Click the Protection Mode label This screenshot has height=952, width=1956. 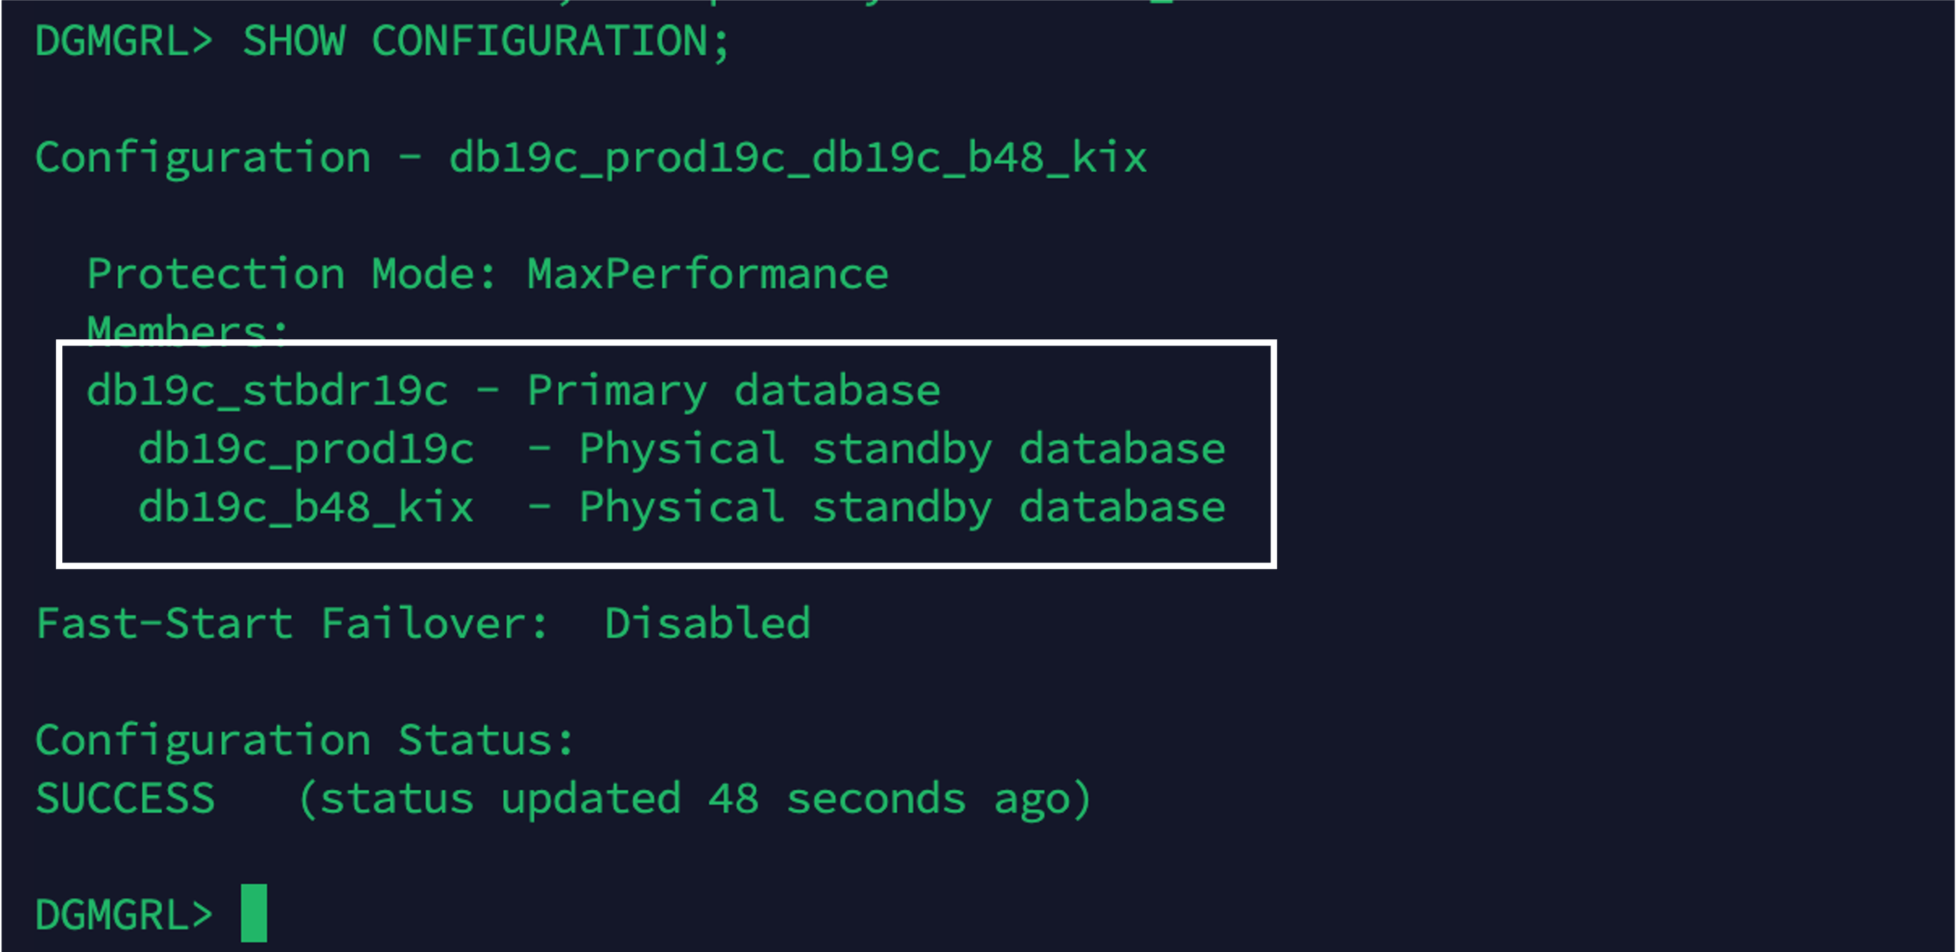(291, 274)
